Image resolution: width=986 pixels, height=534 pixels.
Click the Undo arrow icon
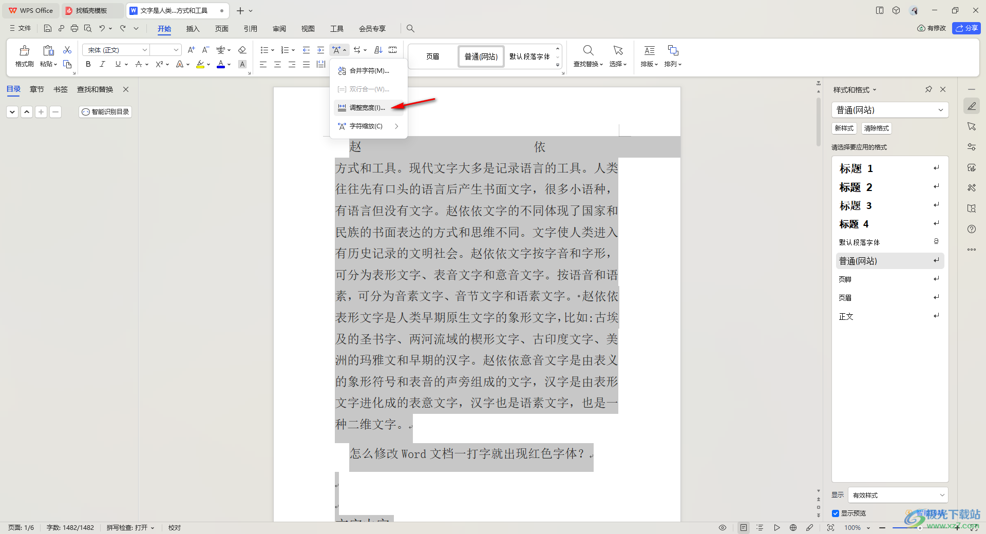pyautogui.click(x=102, y=28)
